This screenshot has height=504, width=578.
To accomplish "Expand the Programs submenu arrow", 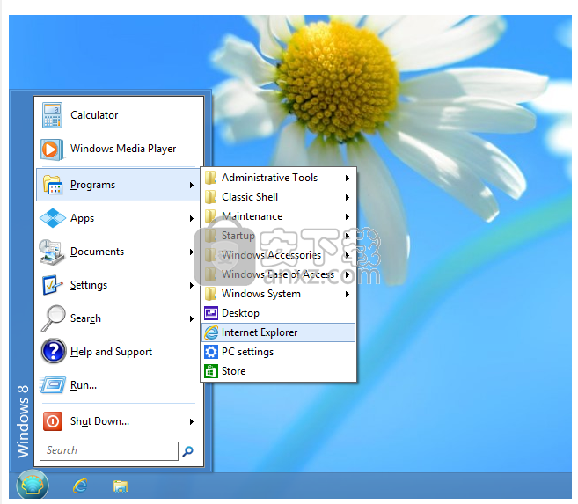I will pos(192,185).
